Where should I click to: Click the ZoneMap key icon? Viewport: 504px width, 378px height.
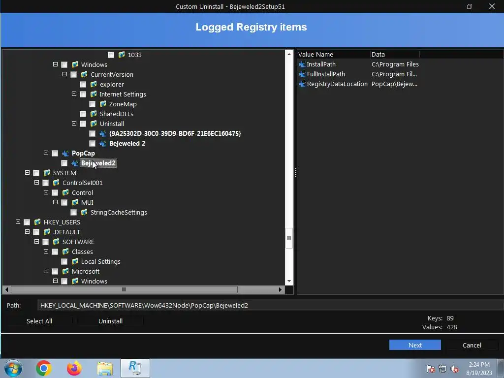[x=103, y=104]
